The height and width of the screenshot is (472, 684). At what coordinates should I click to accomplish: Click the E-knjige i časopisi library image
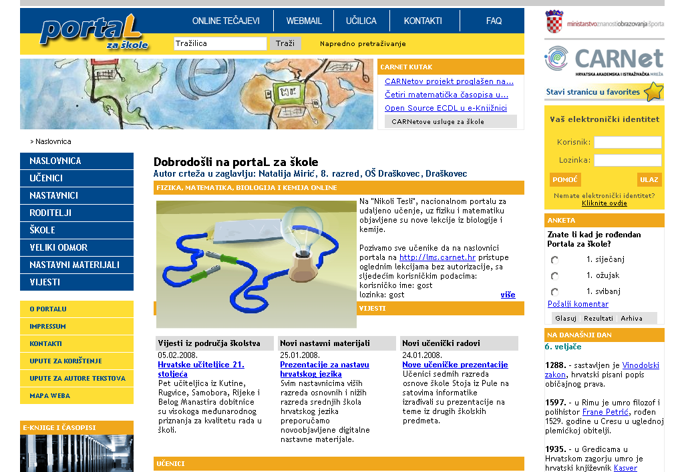77,453
